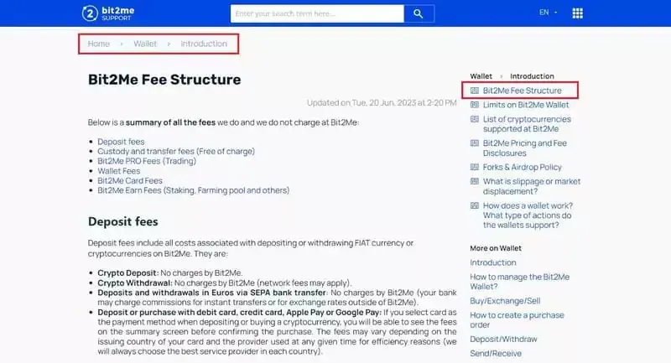This screenshot has width=671, height=363.
Task: Click article icon beside Limits on Bit2Me Wallet
Action: tap(475, 105)
